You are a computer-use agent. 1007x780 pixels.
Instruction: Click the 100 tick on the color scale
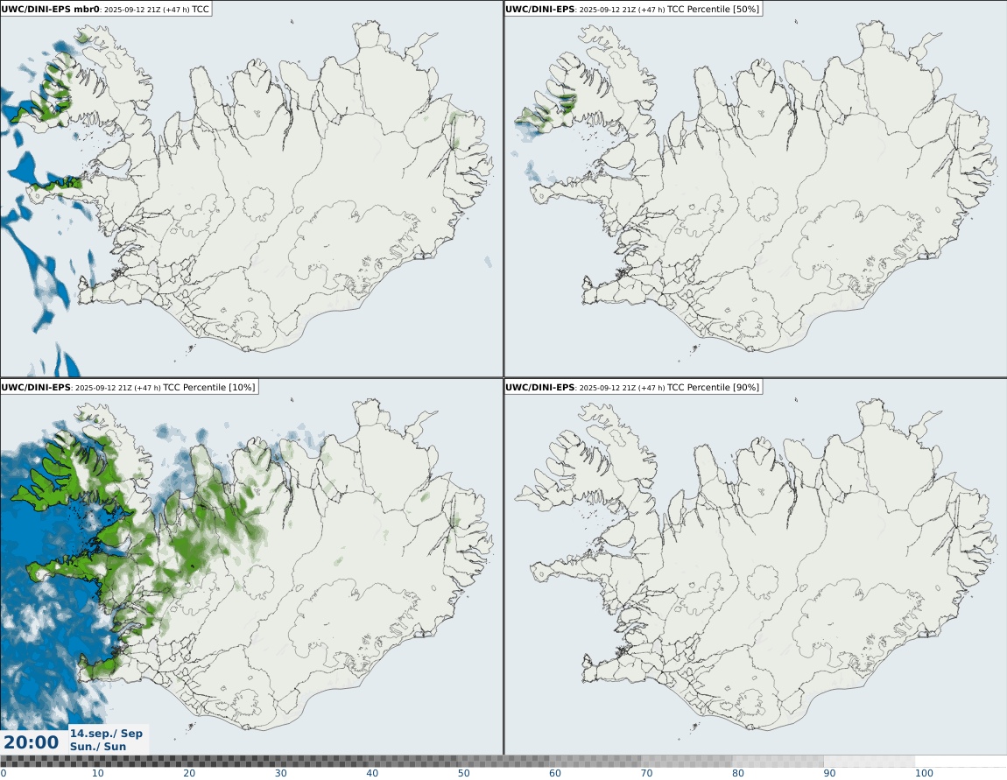(924, 773)
